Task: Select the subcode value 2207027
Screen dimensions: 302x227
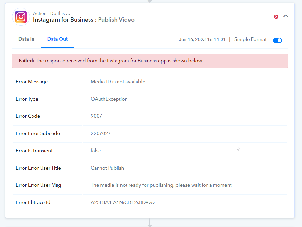Action: click(101, 133)
